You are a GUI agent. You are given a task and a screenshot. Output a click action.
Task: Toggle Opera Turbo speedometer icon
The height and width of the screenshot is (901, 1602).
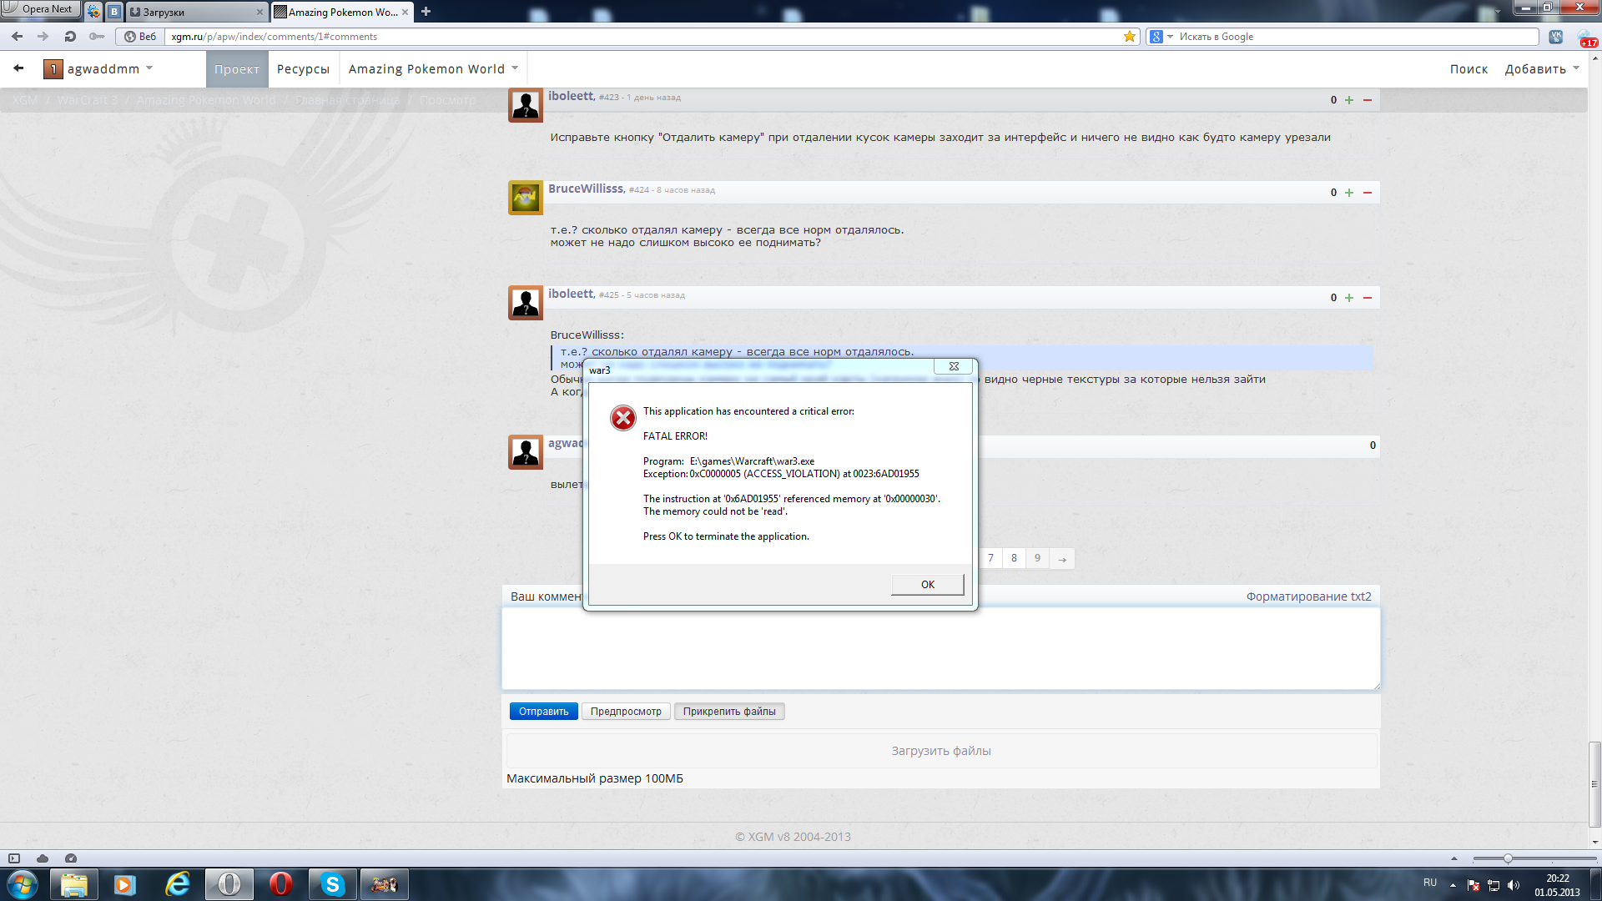[x=71, y=858]
